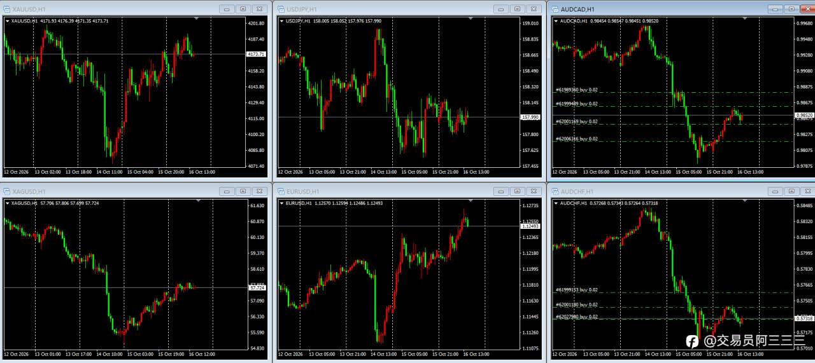Expand one-click trading arrow on XAUUSD chart
The height and width of the screenshot is (363, 815).
[8, 21]
